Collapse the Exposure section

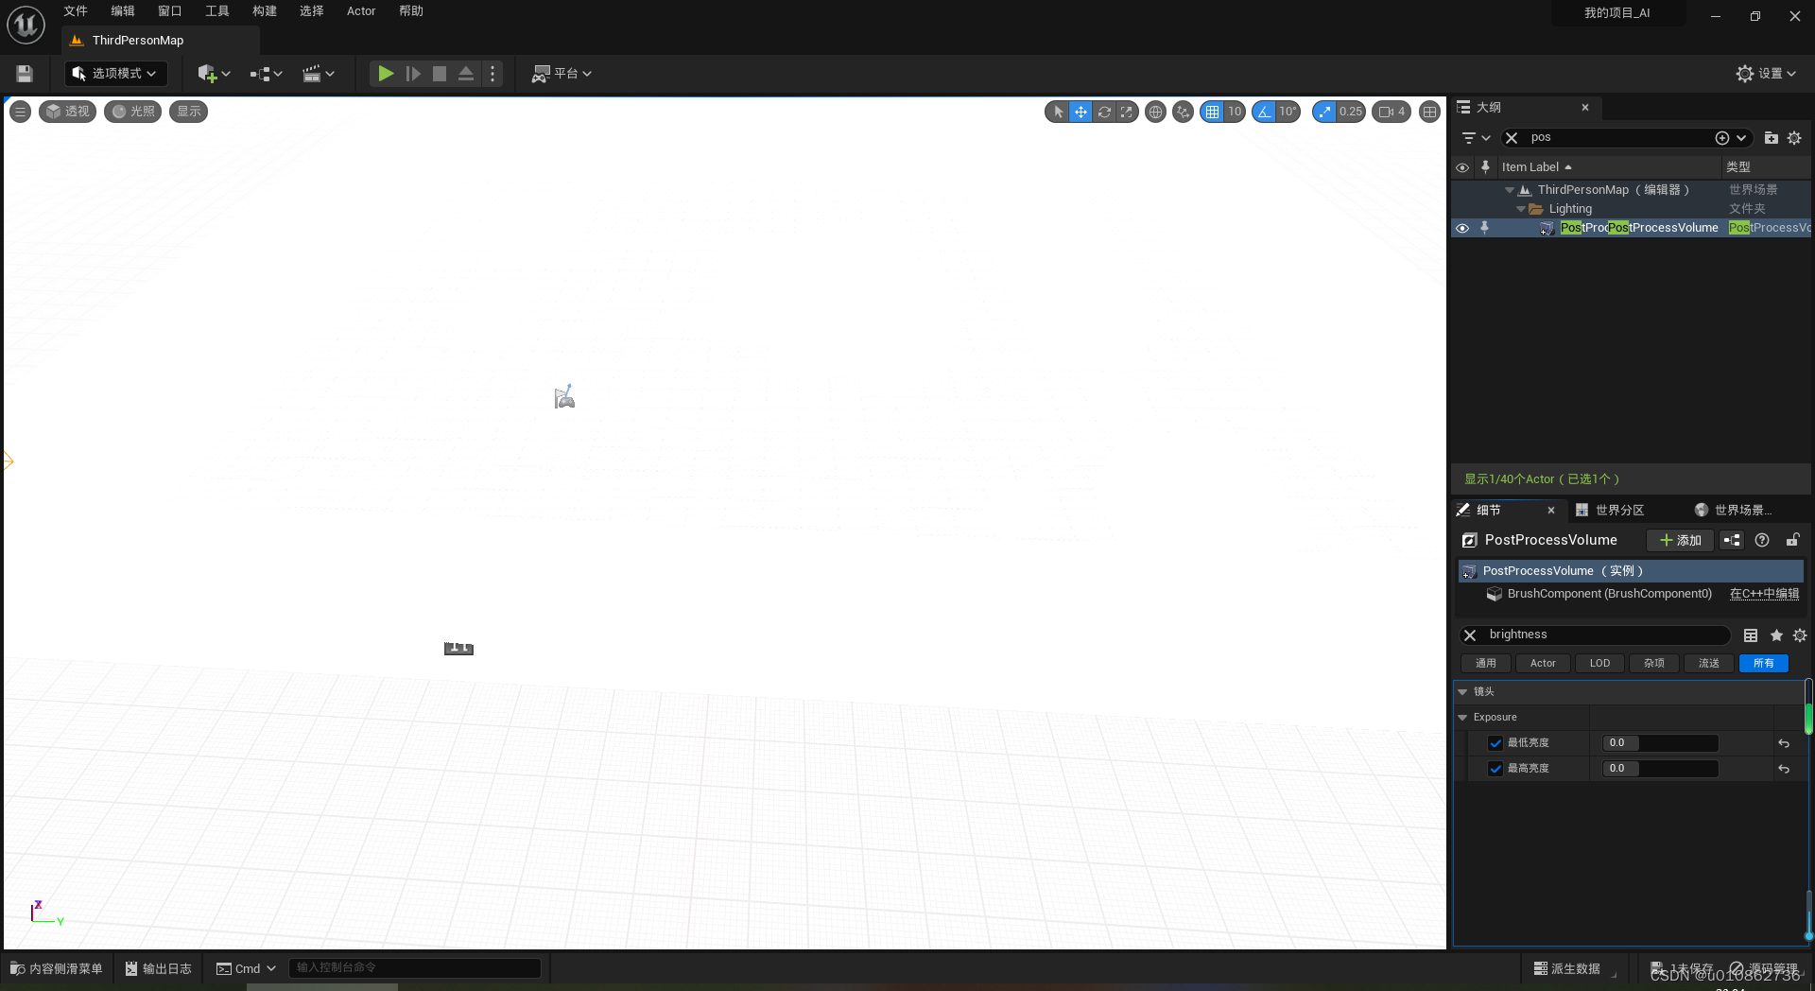click(1462, 718)
